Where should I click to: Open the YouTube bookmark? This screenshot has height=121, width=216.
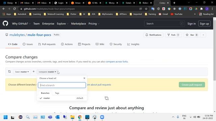(x=177, y=14)
